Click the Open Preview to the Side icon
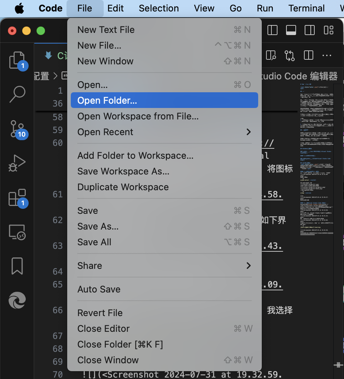 click(271, 55)
